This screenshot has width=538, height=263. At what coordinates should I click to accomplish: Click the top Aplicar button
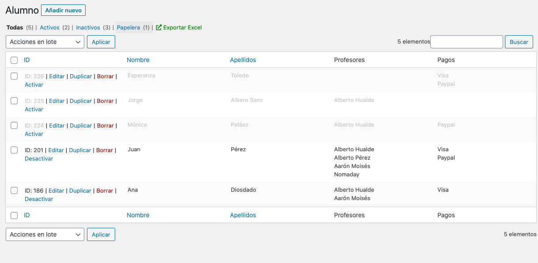tap(101, 42)
